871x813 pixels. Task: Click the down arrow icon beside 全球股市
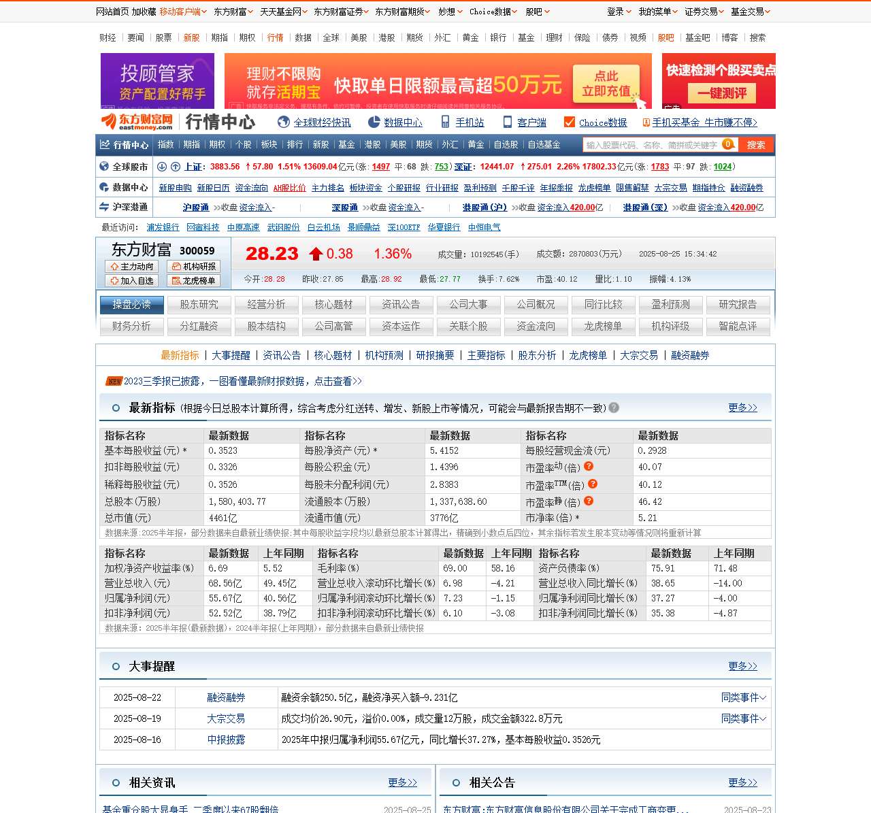pyautogui.click(x=162, y=167)
